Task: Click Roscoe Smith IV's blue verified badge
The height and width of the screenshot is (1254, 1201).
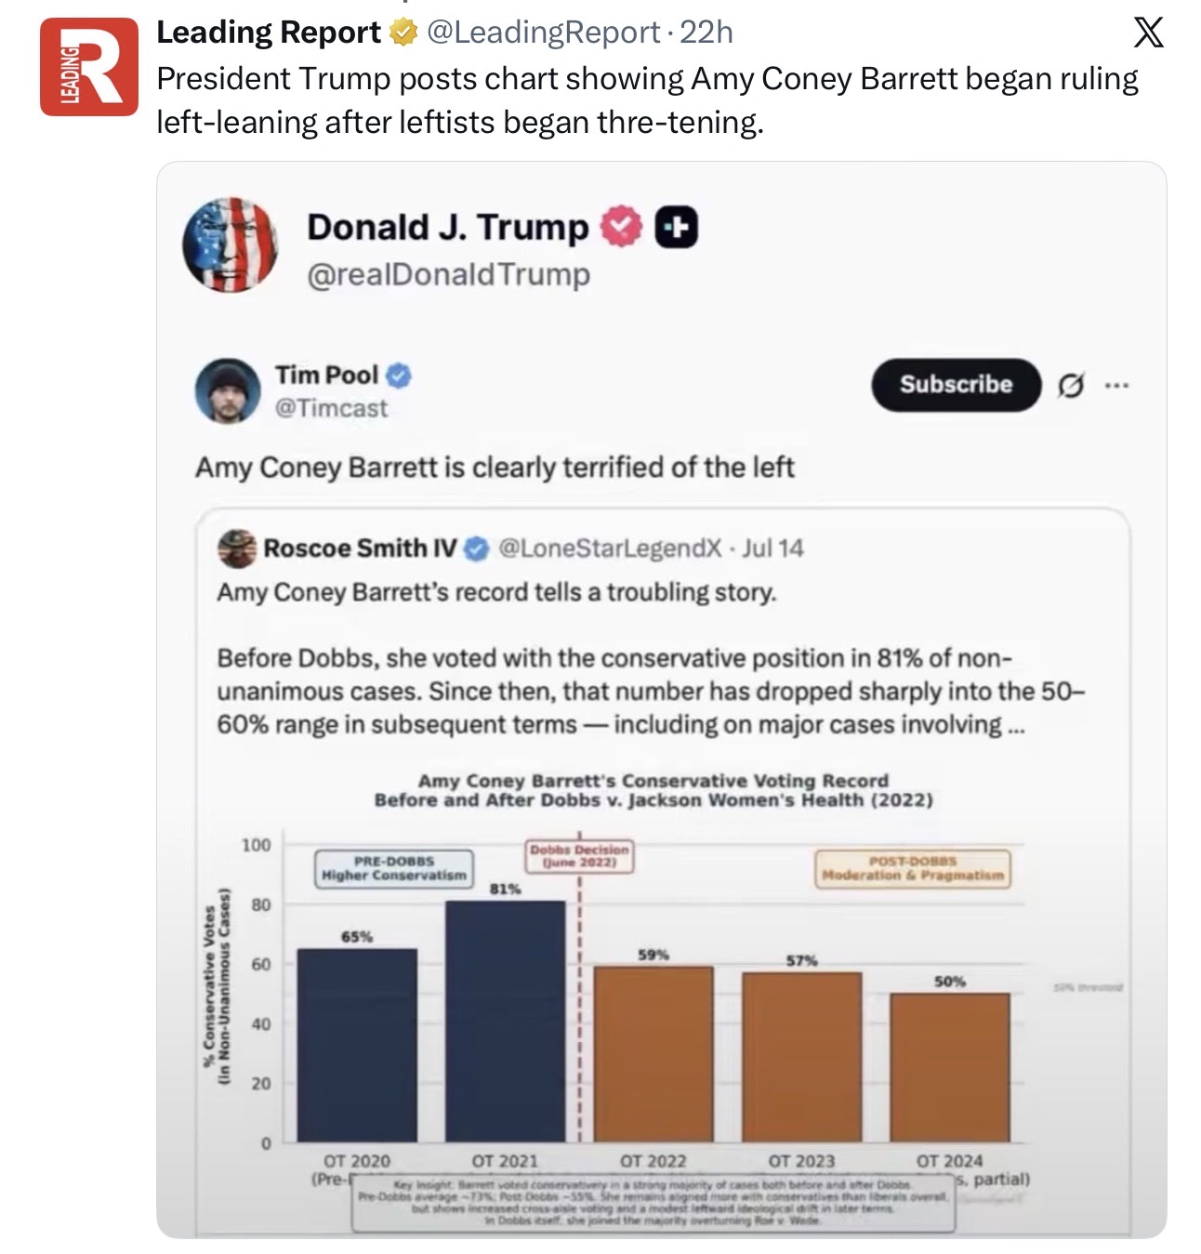Action: point(476,548)
